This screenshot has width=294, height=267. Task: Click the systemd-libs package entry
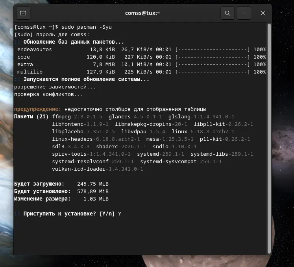click(222, 154)
